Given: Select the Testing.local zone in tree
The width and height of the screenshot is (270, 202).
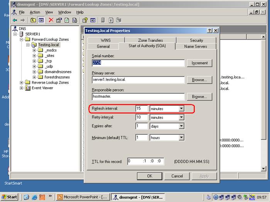Looking at the screenshot, I should pyautogui.click(x=49, y=45).
